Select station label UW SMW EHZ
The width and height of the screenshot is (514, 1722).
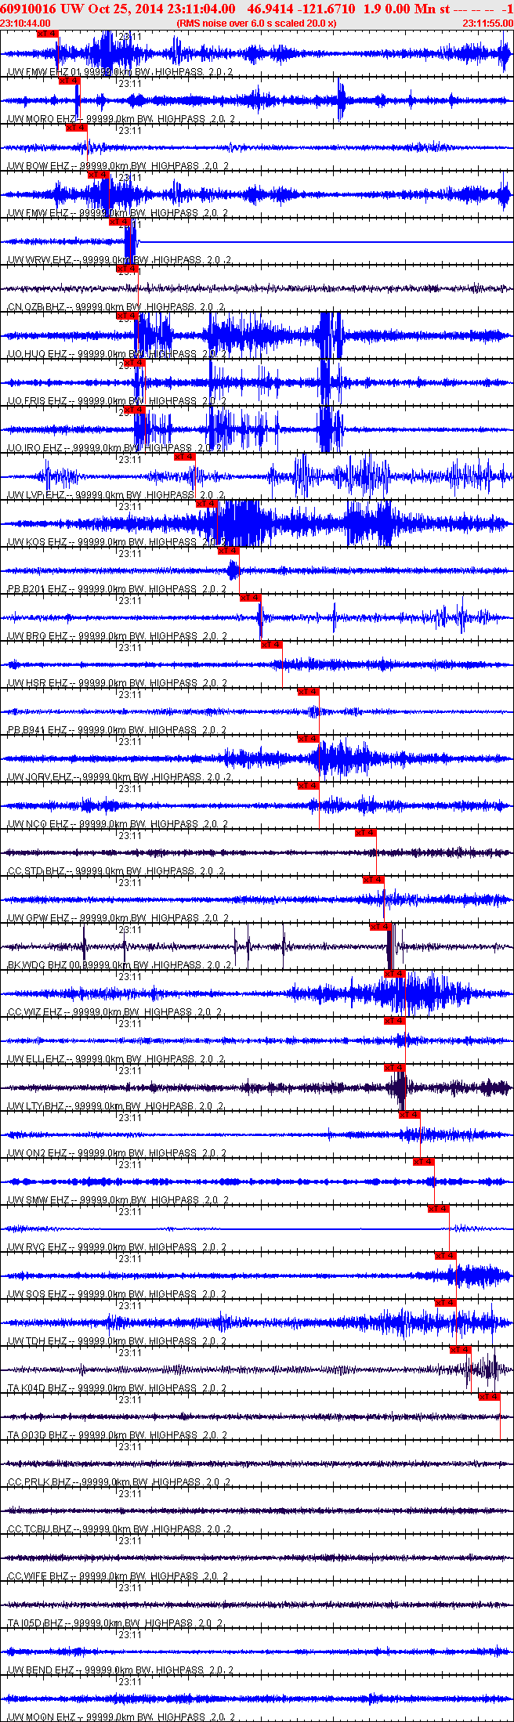coord(39,1200)
